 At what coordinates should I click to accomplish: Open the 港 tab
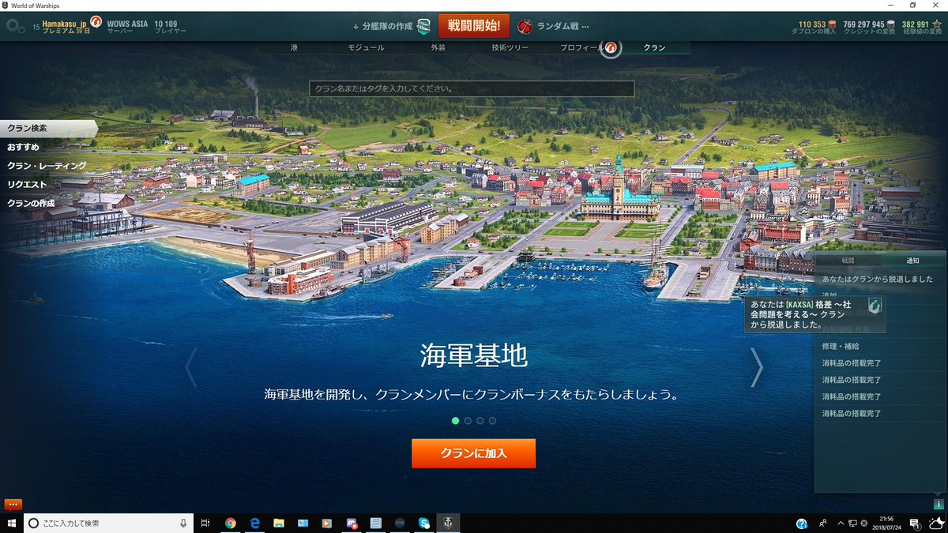pos(294,47)
